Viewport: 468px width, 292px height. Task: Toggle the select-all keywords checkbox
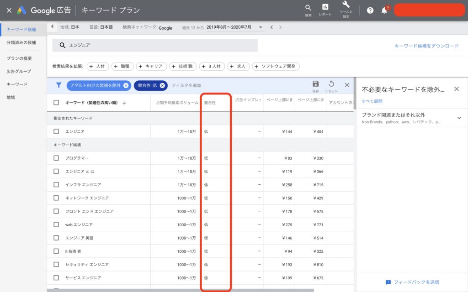coord(56,103)
